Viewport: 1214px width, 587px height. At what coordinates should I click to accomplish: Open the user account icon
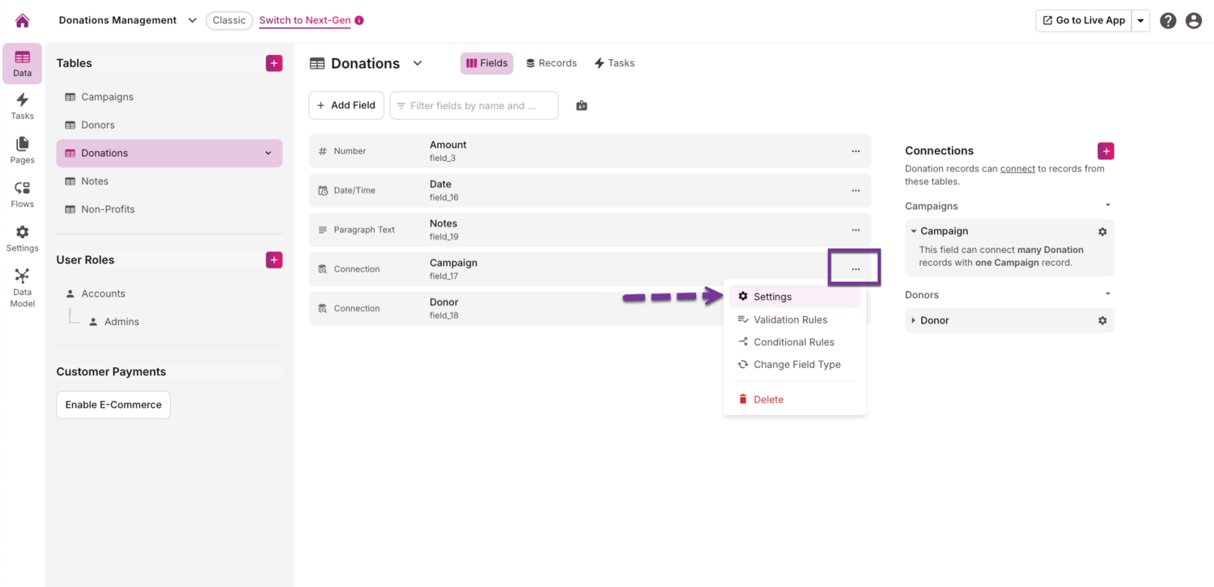(1194, 20)
